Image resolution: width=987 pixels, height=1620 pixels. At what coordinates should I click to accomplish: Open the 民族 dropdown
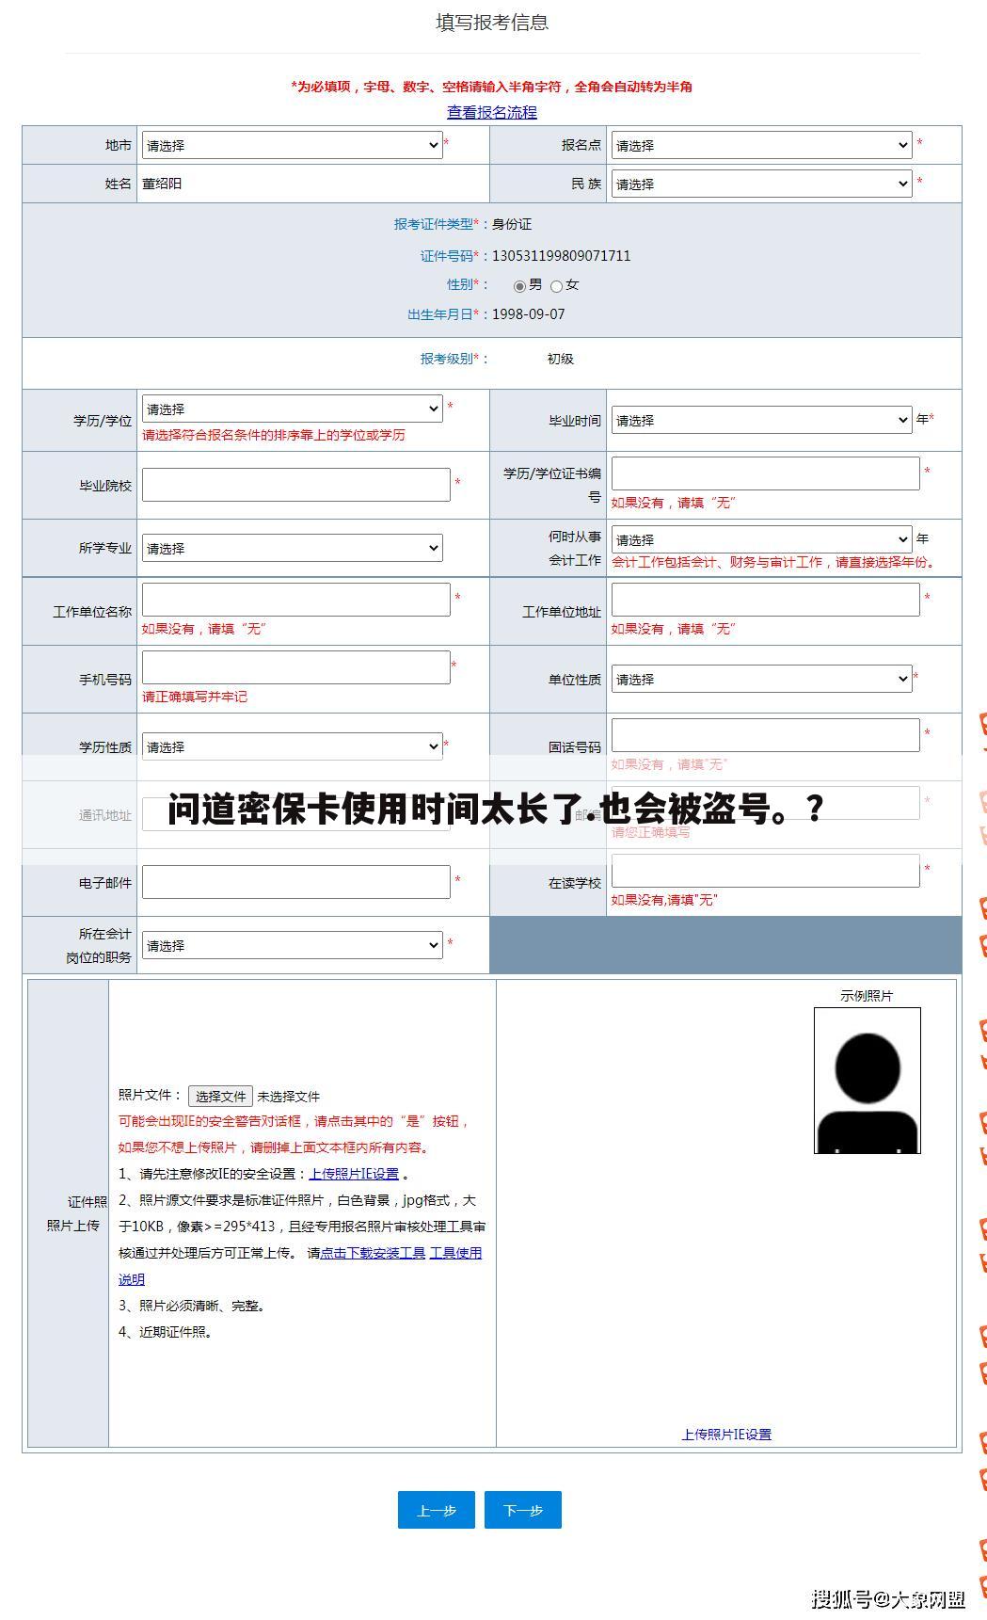click(x=761, y=184)
